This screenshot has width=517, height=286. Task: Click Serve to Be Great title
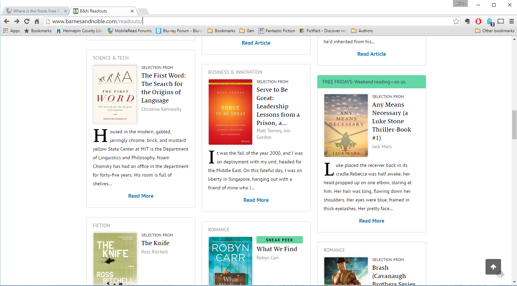[x=278, y=106]
